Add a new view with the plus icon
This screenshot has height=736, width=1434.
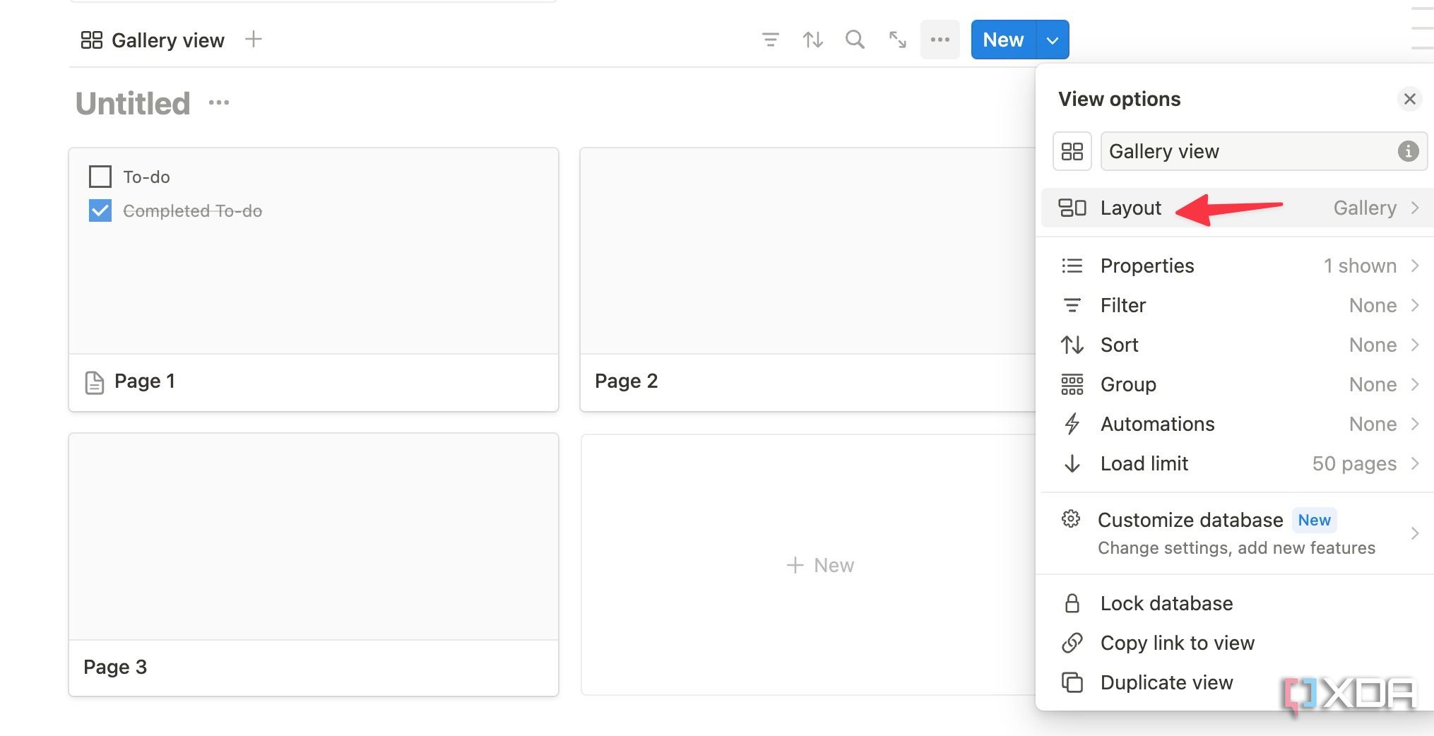254,40
